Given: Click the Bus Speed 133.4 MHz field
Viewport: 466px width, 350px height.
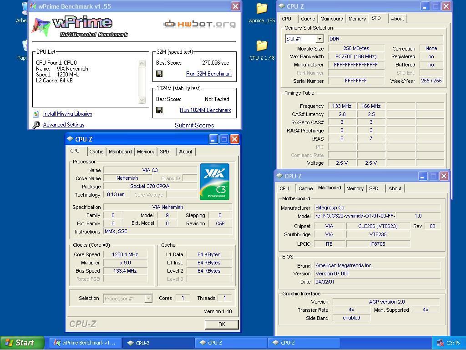Looking at the screenshot, I should tap(125, 271).
